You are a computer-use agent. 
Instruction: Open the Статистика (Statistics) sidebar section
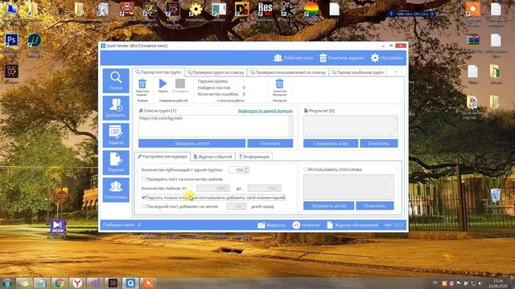coord(116,190)
